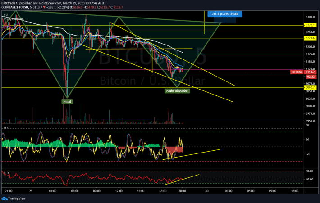Select the 12:00 label left of 15:00
The image size is (320, 203).
(119, 191)
